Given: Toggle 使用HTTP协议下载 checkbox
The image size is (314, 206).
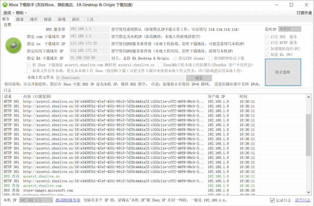Looking at the screenshot, I should 210,58.
